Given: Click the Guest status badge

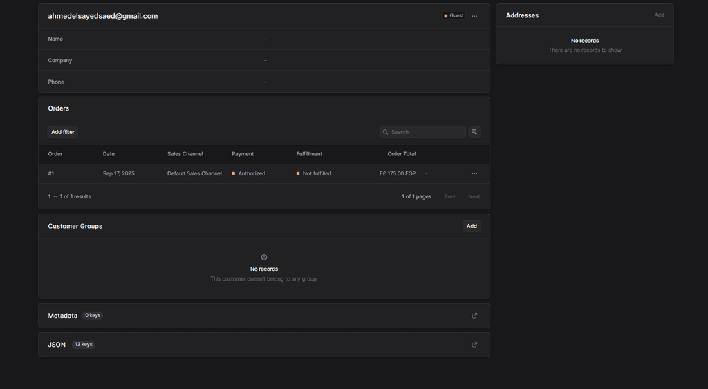Looking at the screenshot, I should [x=454, y=15].
